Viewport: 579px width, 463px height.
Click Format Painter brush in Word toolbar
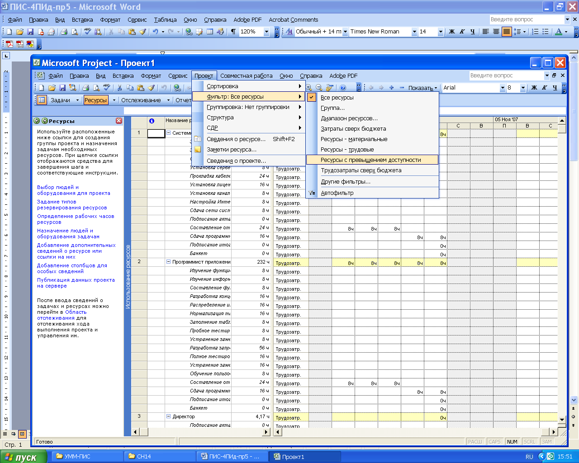[142, 32]
